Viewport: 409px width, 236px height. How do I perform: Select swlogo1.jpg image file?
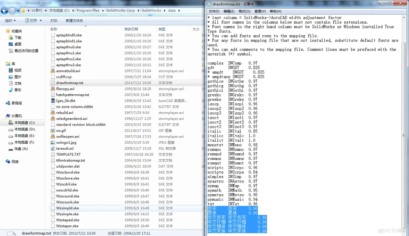[x=66, y=142]
